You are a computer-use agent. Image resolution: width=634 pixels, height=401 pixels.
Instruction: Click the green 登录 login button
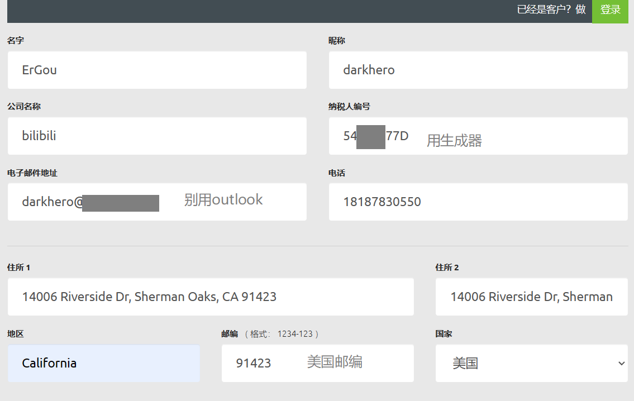point(610,10)
